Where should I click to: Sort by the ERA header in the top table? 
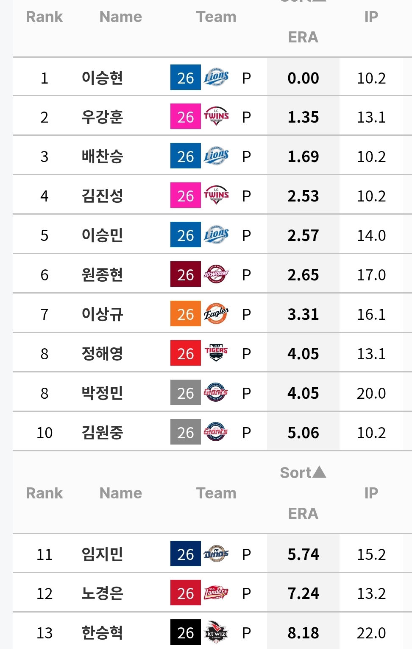(x=303, y=37)
